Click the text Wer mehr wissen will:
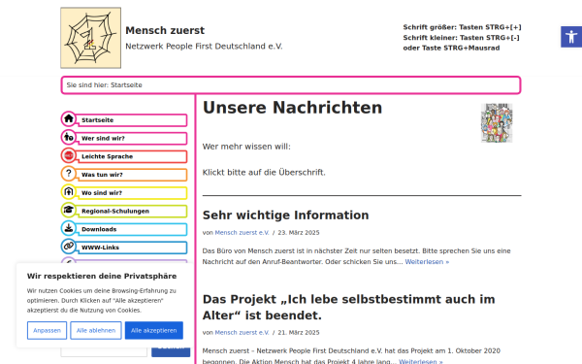The width and height of the screenshot is (582, 364). click(x=246, y=147)
